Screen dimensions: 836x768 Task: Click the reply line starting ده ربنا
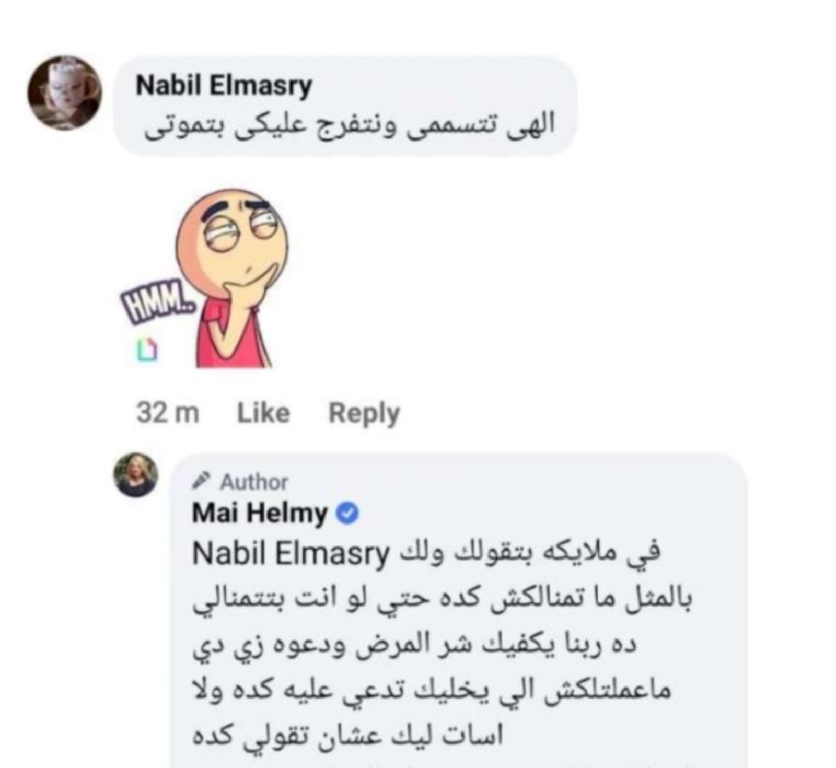coord(415,644)
